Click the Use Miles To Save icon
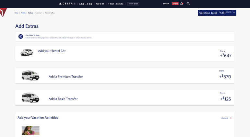 coord(21,37)
